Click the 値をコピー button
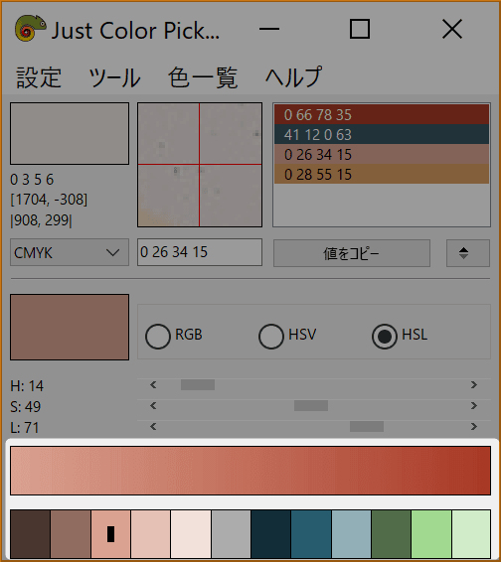 click(352, 253)
